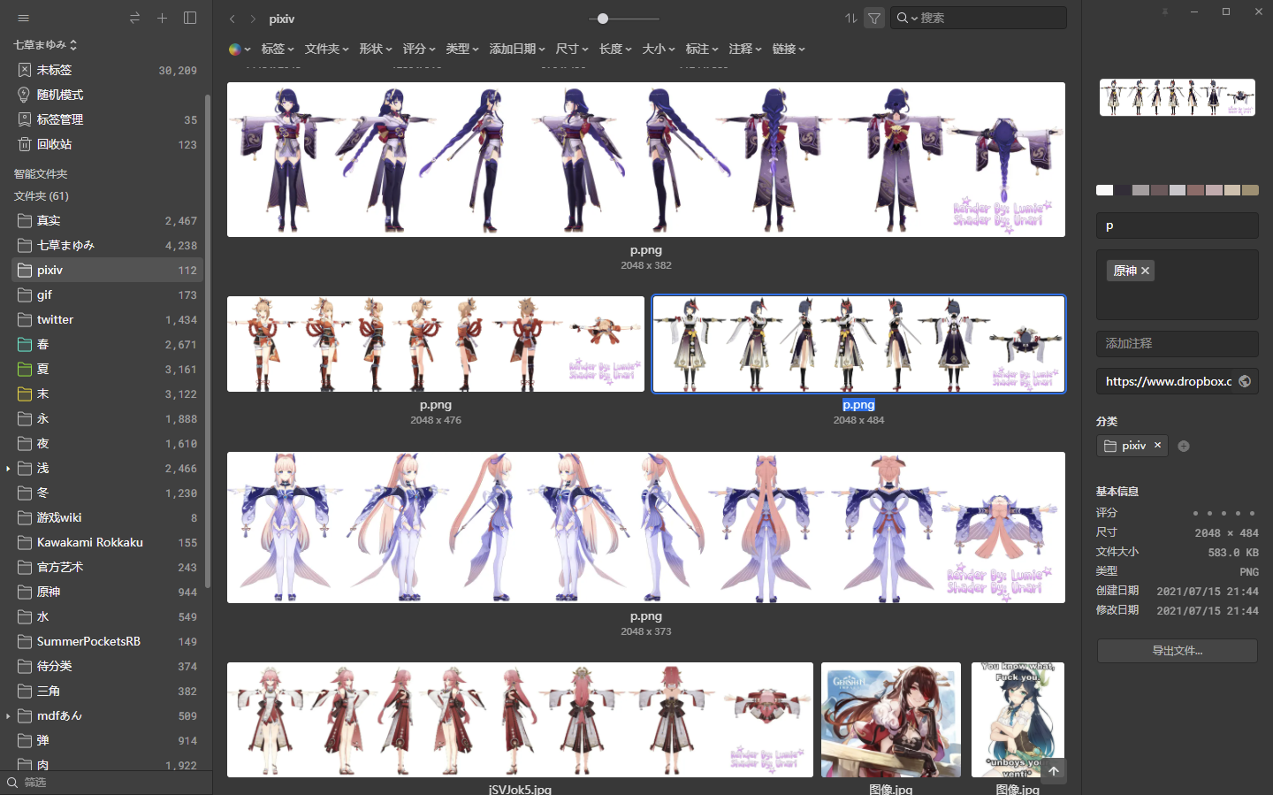Open the 注释 filter menu

pyautogui.click(x=745, y=50)
